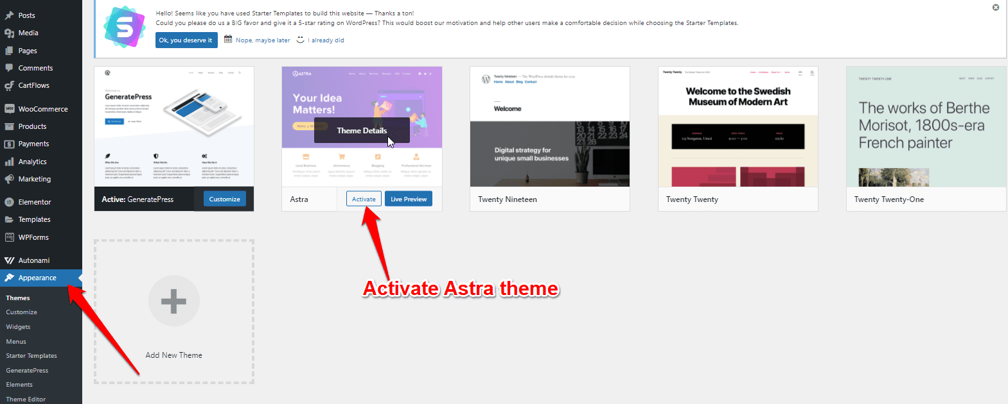Open Theme Editor submenu
Image resolution: width=1008 pixels, height=404 pixels.
click(26, 400)
